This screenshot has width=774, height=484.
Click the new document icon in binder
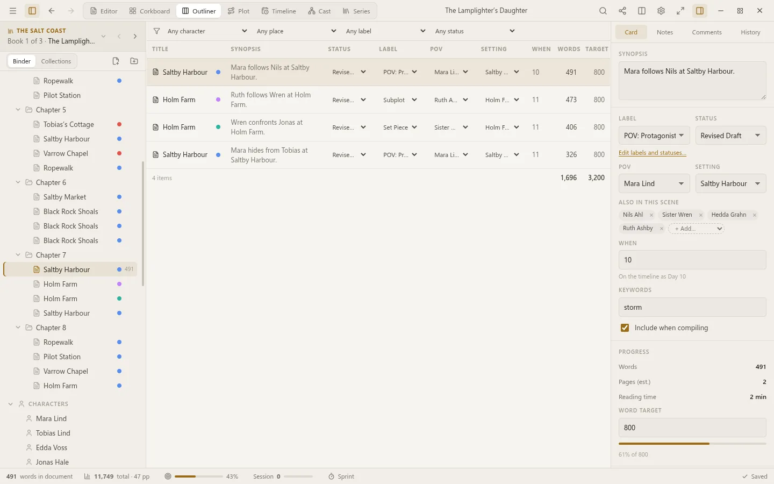(116, 61)
